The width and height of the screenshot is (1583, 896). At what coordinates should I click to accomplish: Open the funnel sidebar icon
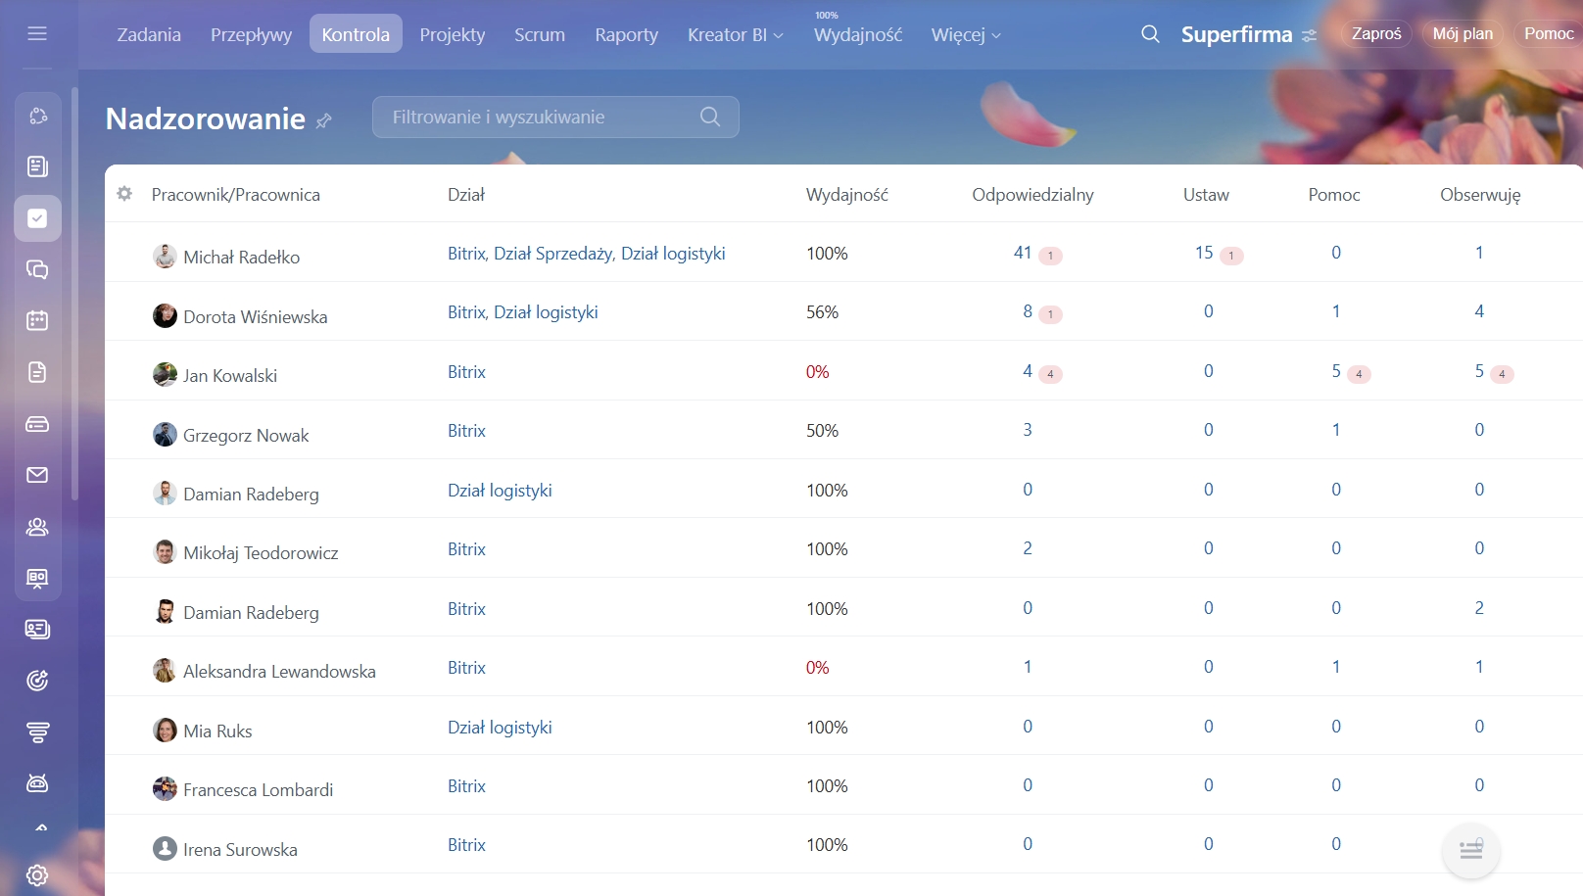[37, 732]
